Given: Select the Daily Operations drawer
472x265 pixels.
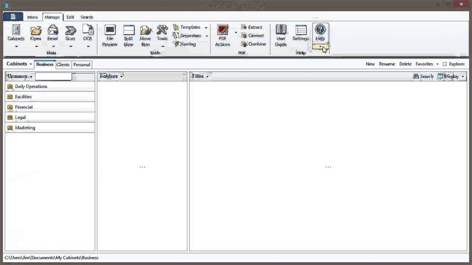Looking at the screenshot, I should tap(50, 86).
